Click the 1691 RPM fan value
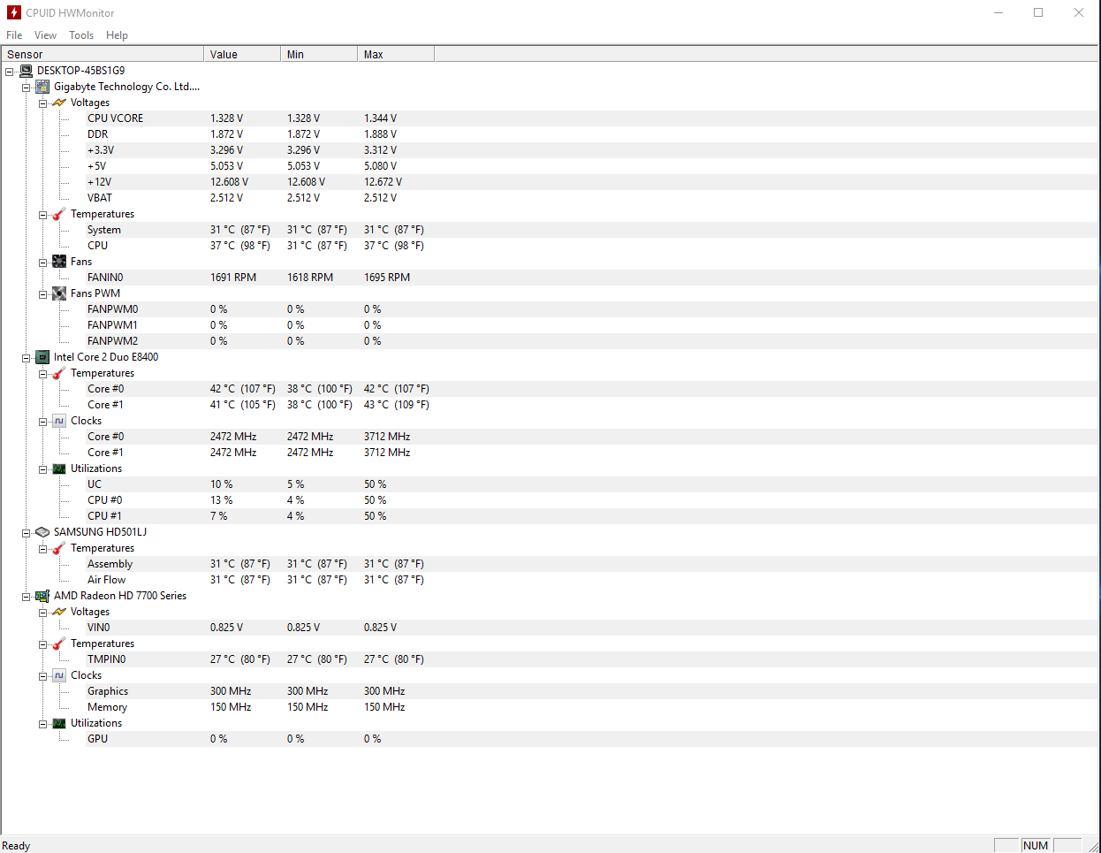The height and width of the screenshot is (853, 1101). pyautogui.click(x=233, y=278)
